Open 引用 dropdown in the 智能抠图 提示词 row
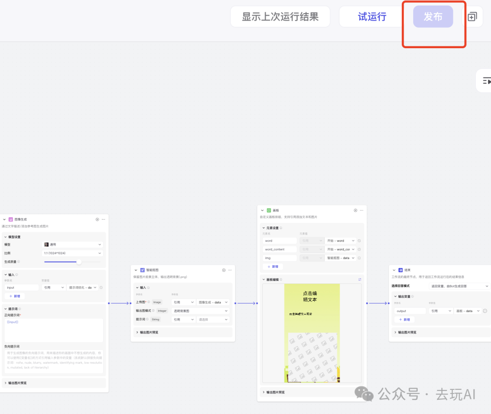 (184, 319)
